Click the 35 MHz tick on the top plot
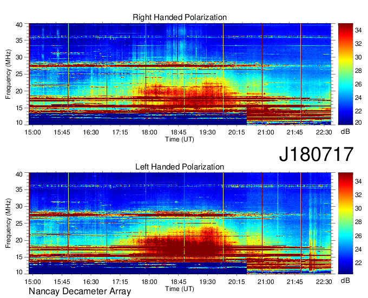The width and height of the screenshot is (368, 298). tap(19, 40)
